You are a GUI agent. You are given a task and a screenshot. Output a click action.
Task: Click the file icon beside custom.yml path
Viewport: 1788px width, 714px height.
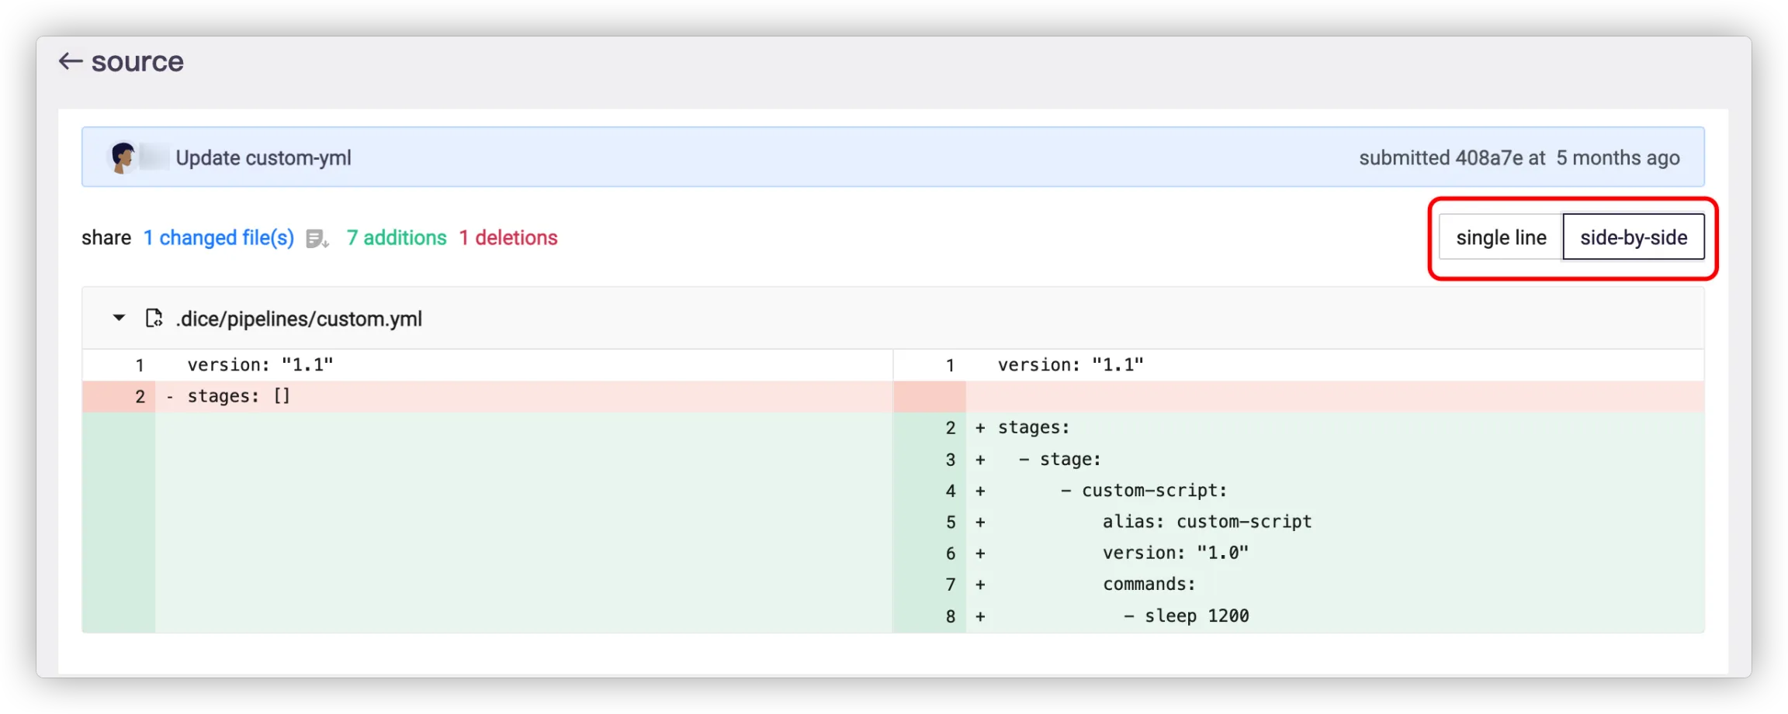pyautogui.click(x=154, y=319)
